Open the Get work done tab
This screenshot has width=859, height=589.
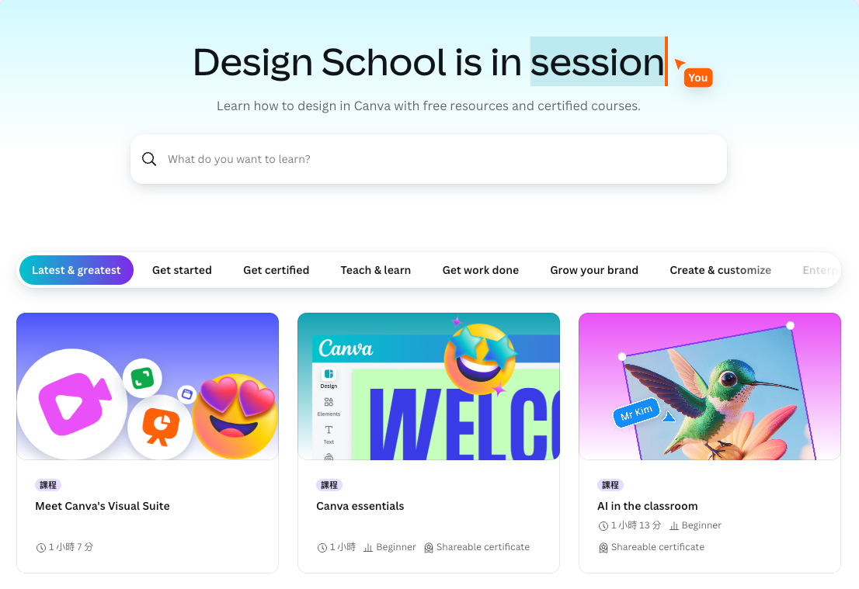tap(481, 270)
